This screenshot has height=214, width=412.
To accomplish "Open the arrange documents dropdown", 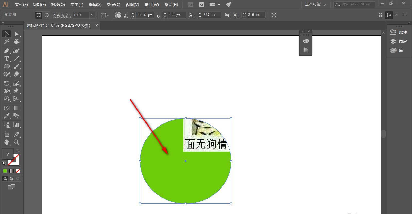I will [215, 4].
